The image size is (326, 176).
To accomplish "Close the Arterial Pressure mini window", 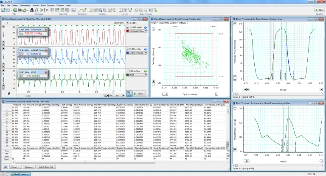I will 46,50.
